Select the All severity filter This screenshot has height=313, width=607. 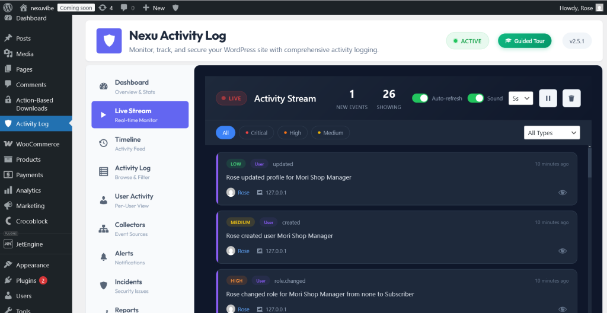click(x=226, y=133)
